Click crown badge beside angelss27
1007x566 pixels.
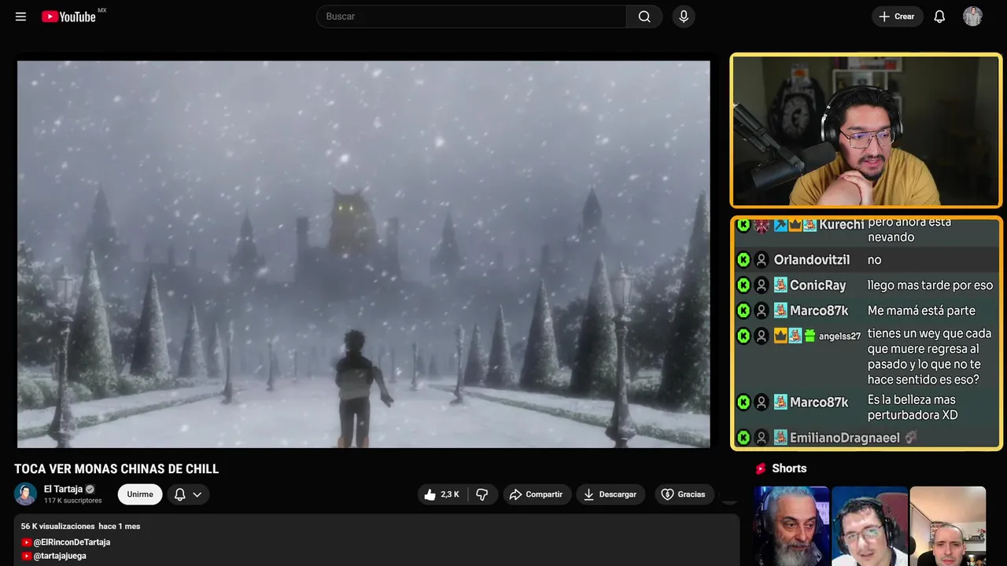click(780, 336)
